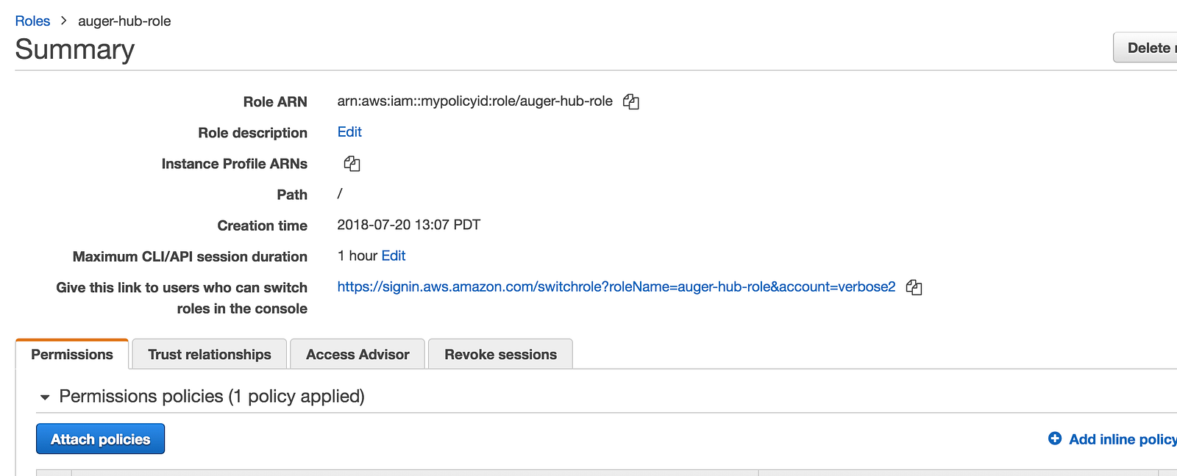Click the Role ARN value text

click(474, 101)
